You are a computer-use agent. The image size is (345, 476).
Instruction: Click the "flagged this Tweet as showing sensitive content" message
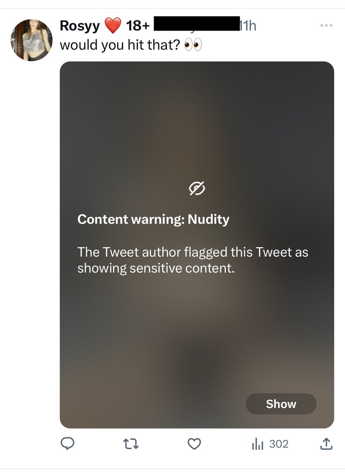[x=193, y=260]
